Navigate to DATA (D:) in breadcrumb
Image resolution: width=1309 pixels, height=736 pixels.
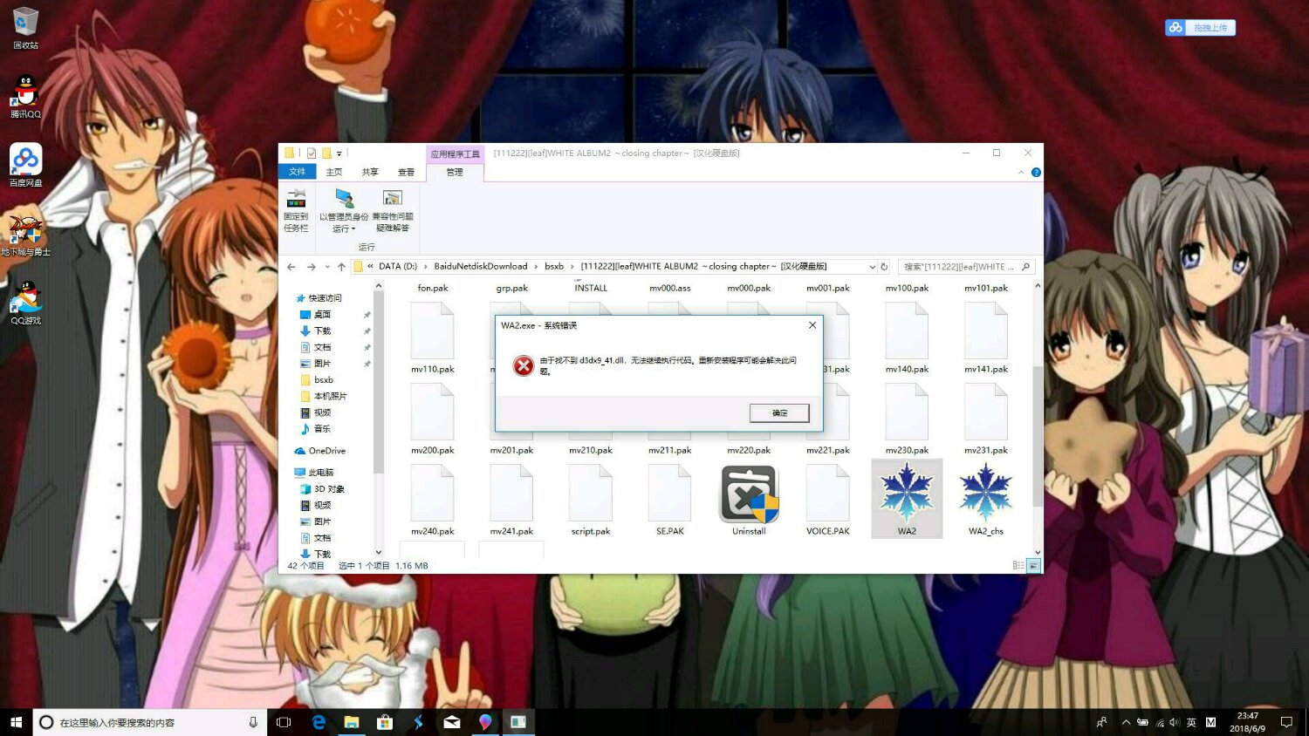click(398, 267)
